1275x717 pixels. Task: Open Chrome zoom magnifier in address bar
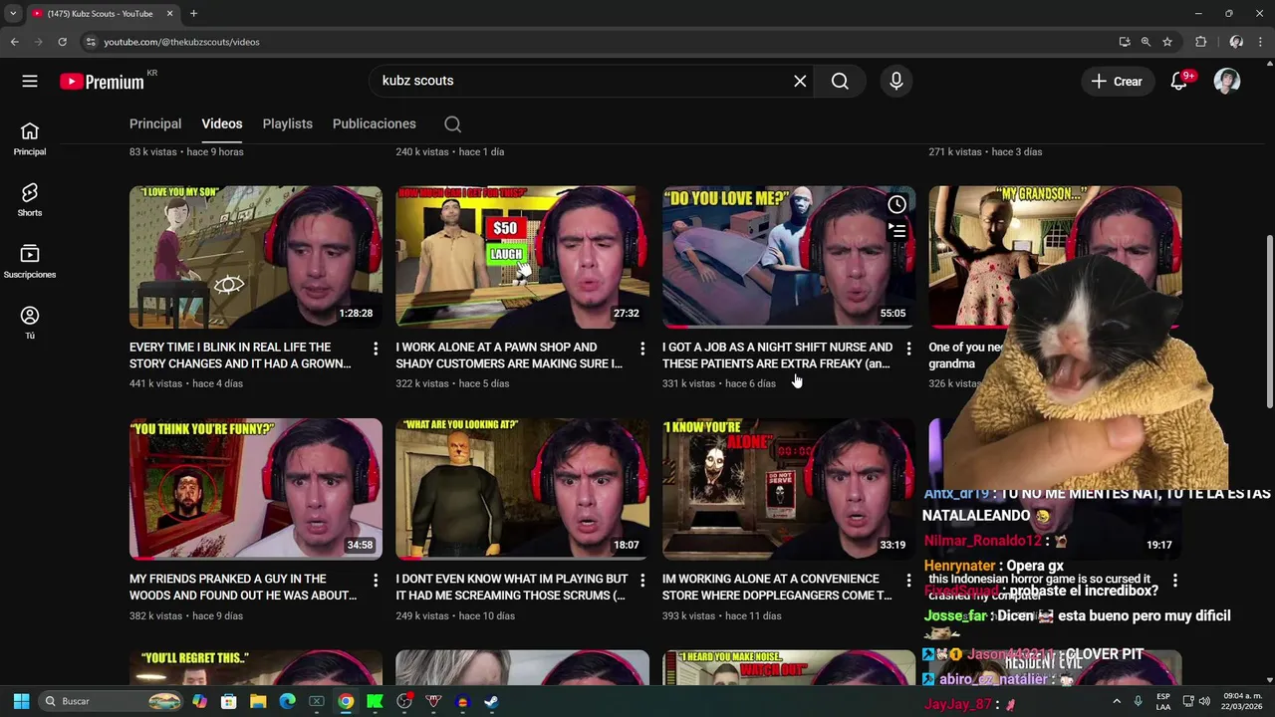point(1146,42)
